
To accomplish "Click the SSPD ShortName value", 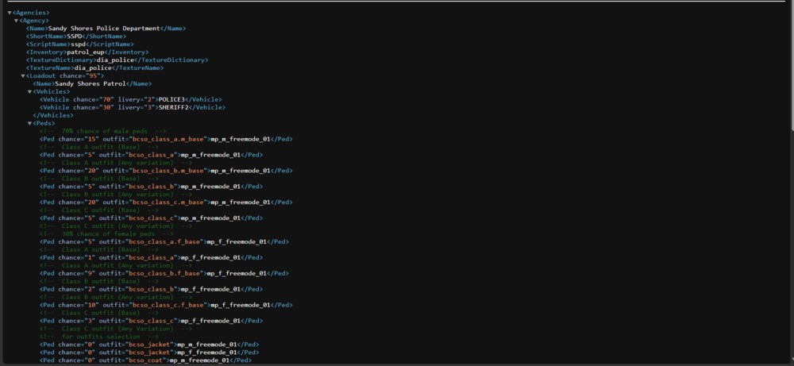I will click(75, 37).
